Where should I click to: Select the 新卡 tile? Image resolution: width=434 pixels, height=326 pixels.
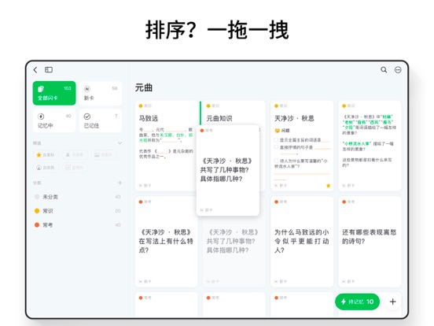pyautogui.click(x=101, y=93)
